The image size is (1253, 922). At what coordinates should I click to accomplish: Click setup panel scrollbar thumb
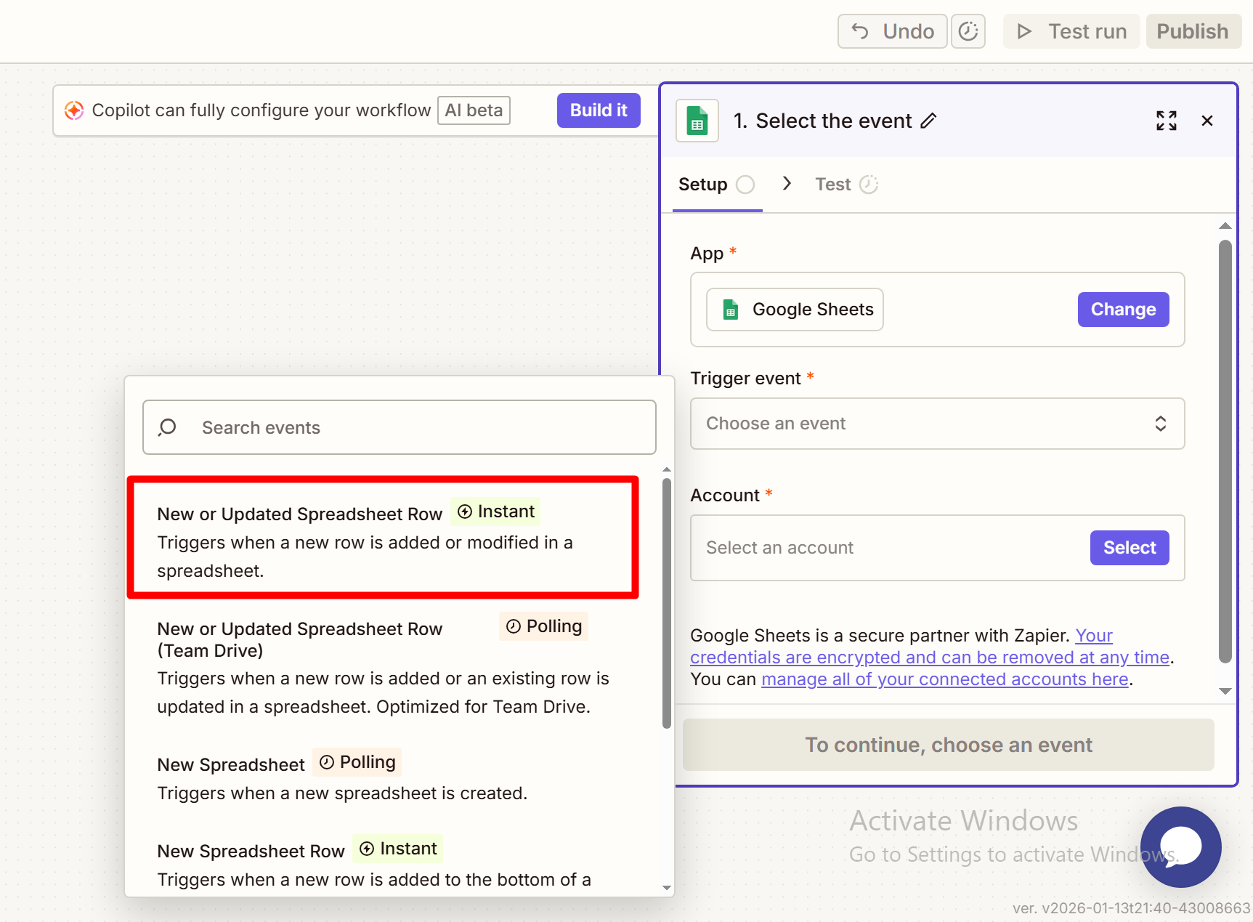pyautogui.click(x=1225, y=451)
